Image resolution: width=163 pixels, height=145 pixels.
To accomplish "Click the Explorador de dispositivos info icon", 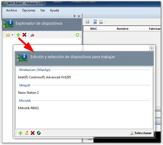I will [8, 24].
